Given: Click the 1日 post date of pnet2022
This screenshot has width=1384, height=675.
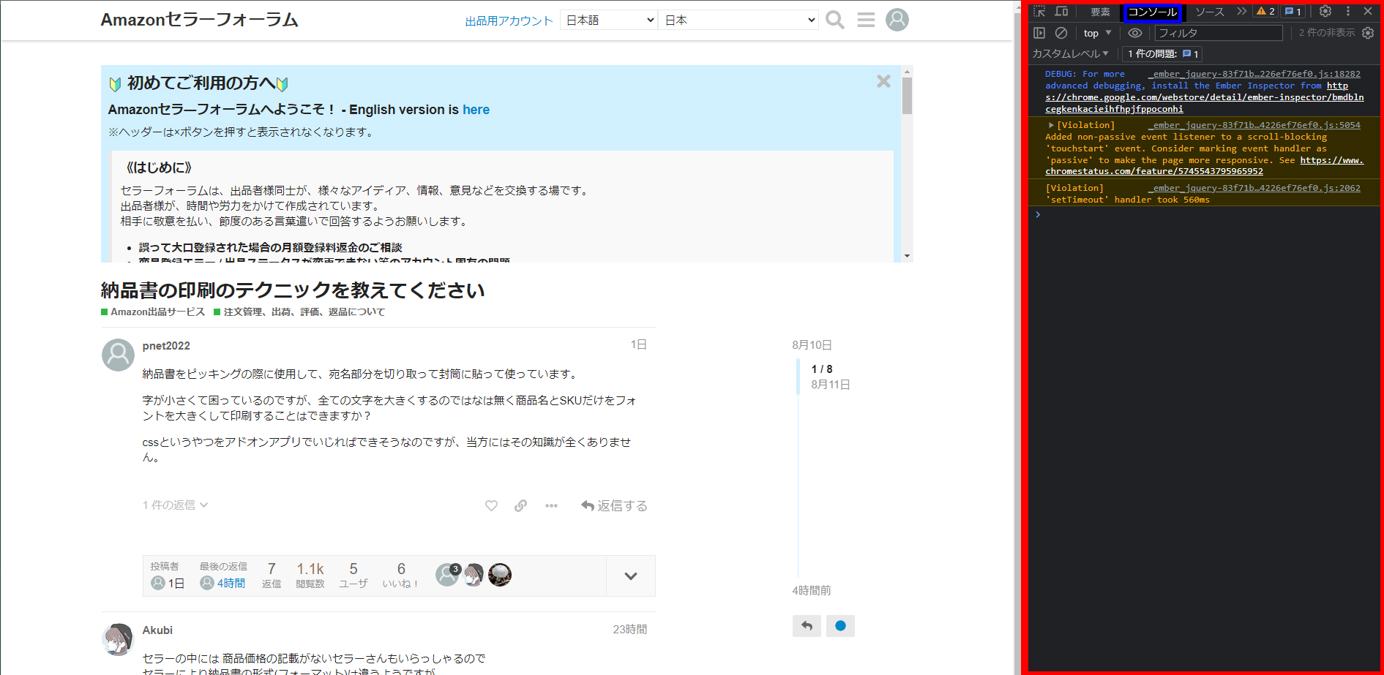Looking at the screenshot, I should pos(638,344).
